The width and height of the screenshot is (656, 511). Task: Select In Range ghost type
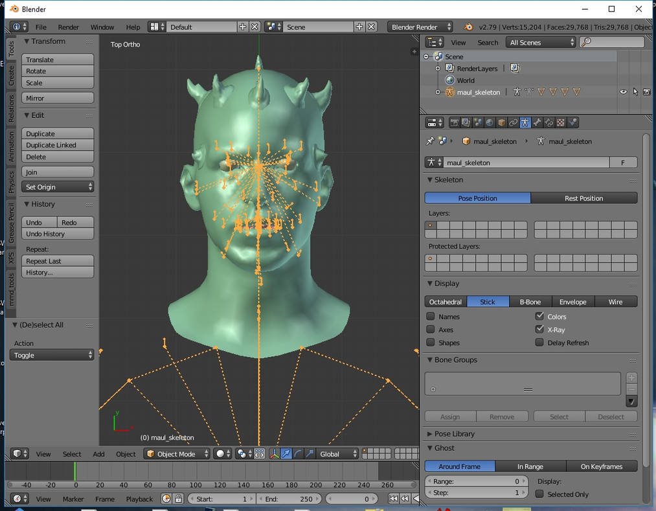pos(530,466)
